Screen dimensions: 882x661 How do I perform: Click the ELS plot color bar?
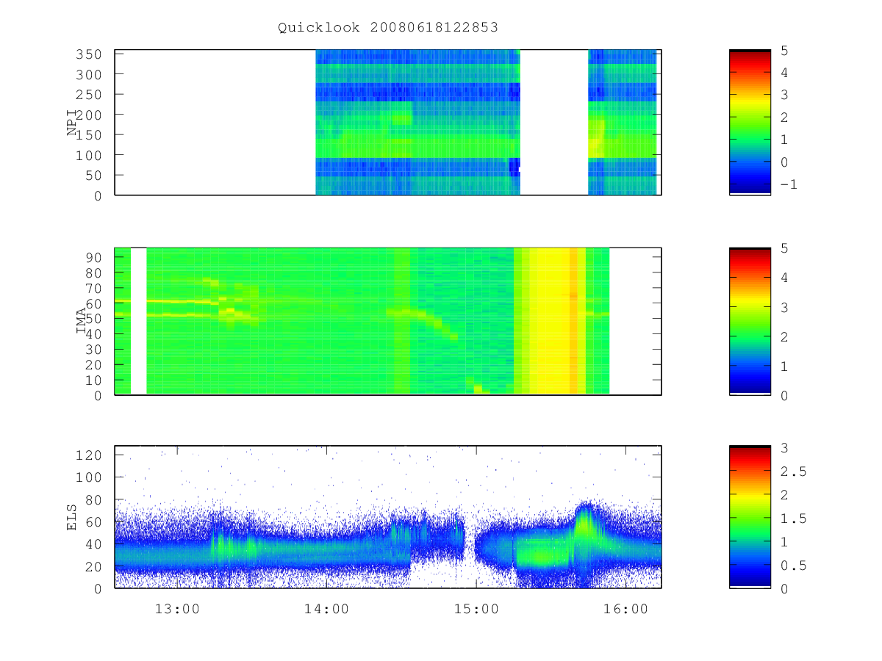tap(750, 516)
